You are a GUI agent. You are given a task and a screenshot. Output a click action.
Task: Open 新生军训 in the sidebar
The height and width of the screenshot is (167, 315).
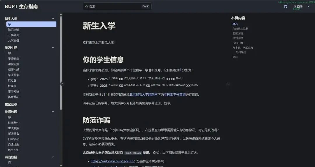[13, 150]
